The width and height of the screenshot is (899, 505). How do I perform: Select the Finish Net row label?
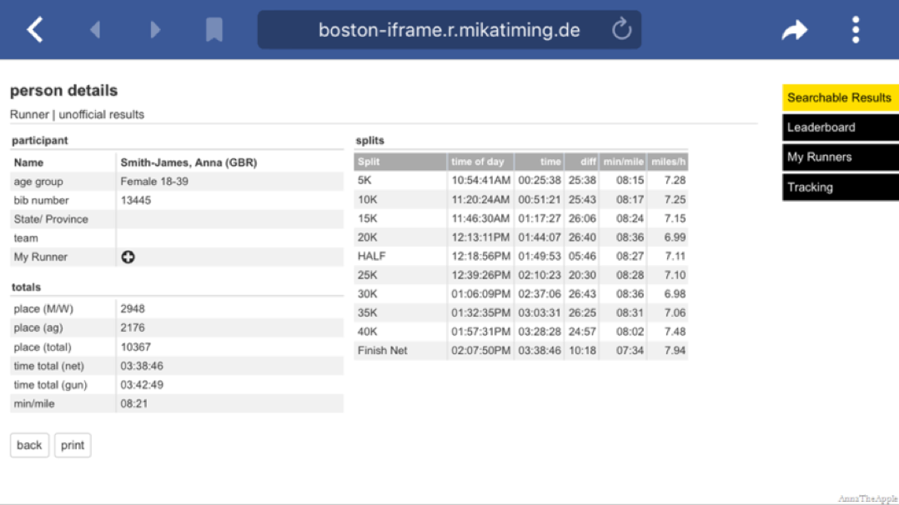pos(383,351)
